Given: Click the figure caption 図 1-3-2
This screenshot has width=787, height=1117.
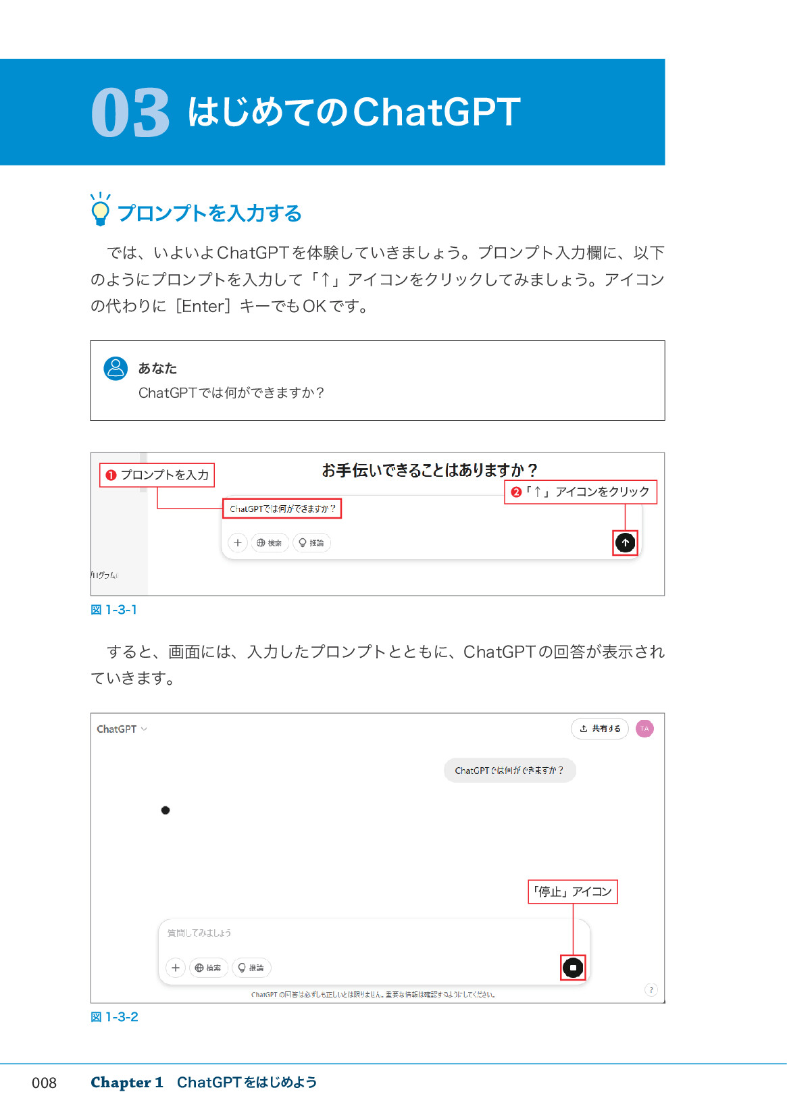Looking at the screenshot, I should (114, 1017).
